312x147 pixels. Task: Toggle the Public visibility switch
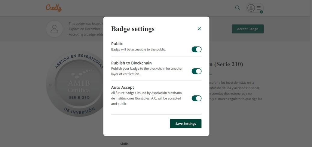point(196,49)
